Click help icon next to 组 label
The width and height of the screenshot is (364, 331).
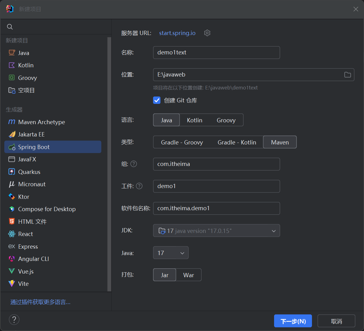(134, 164)
